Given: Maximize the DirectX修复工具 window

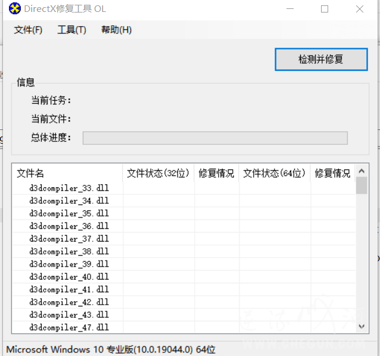Looking at the screenshot, I should tap(325, 9).
